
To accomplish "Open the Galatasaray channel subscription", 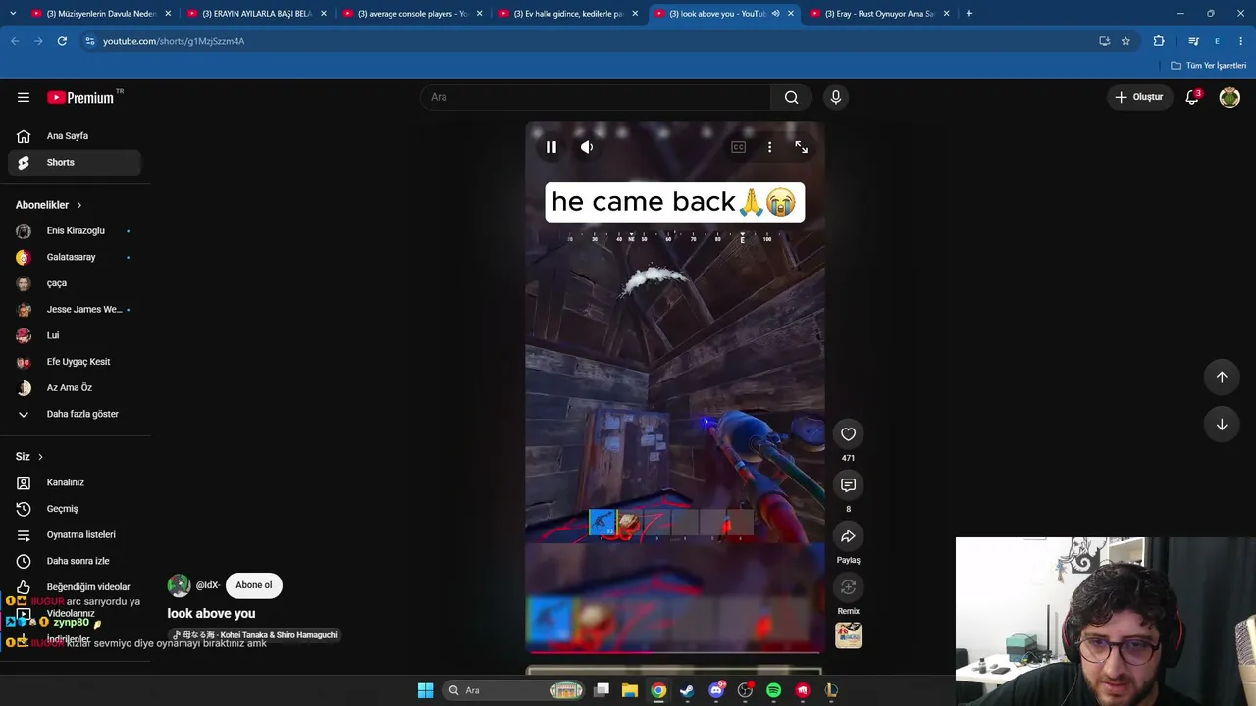I will [x=75, y=257].
